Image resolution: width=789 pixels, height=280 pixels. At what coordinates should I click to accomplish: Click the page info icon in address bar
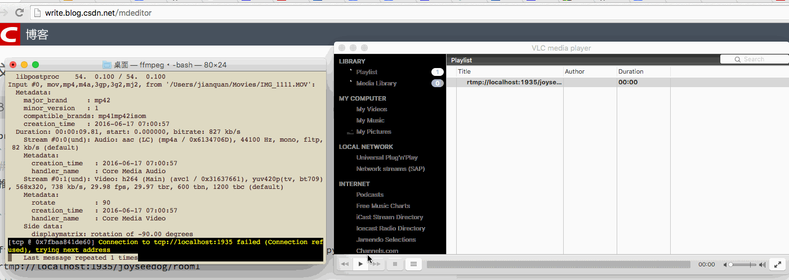click(38, 12)
